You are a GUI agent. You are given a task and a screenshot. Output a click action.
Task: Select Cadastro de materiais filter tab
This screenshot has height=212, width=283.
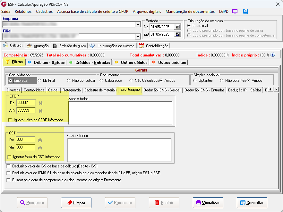101,90
